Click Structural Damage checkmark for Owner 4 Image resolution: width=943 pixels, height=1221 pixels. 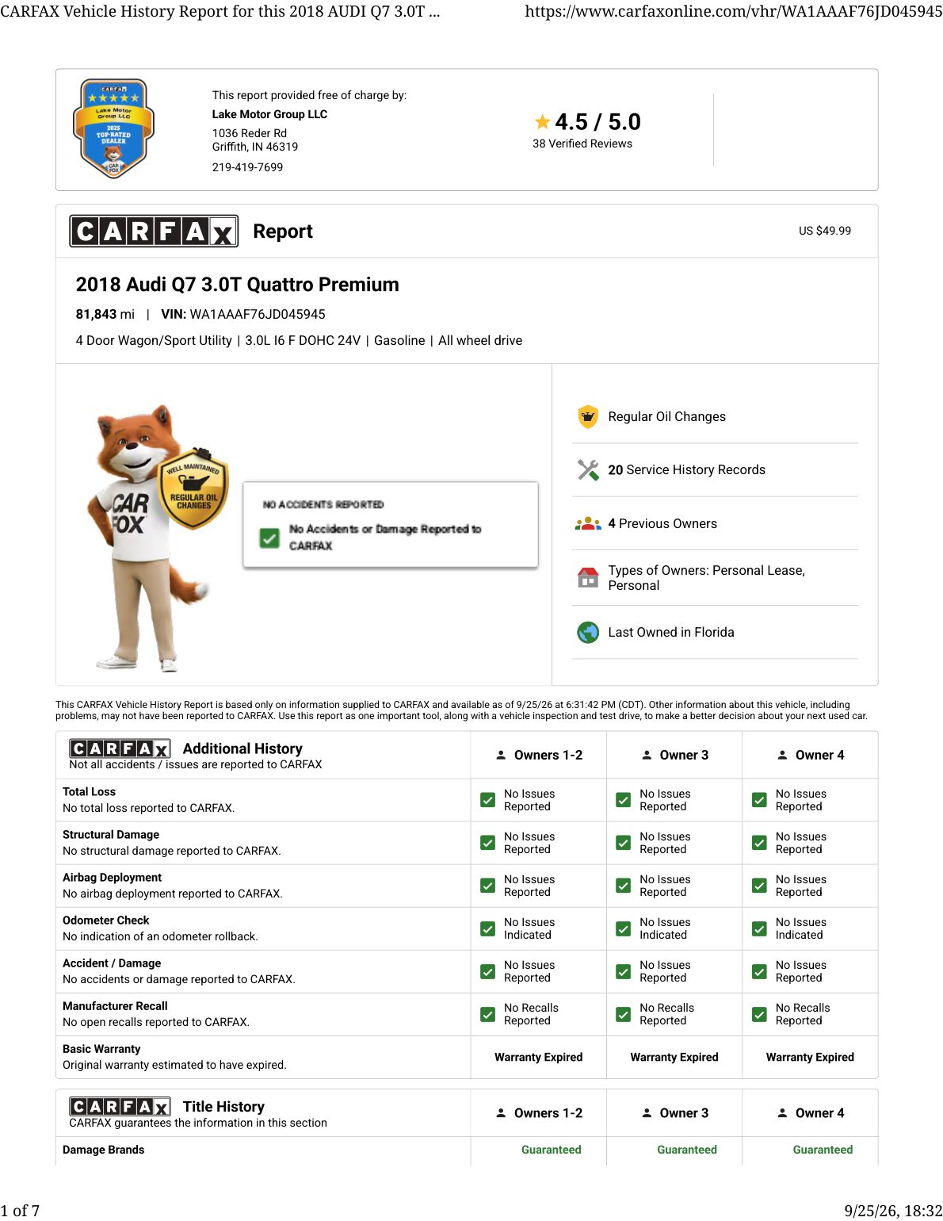759,843
